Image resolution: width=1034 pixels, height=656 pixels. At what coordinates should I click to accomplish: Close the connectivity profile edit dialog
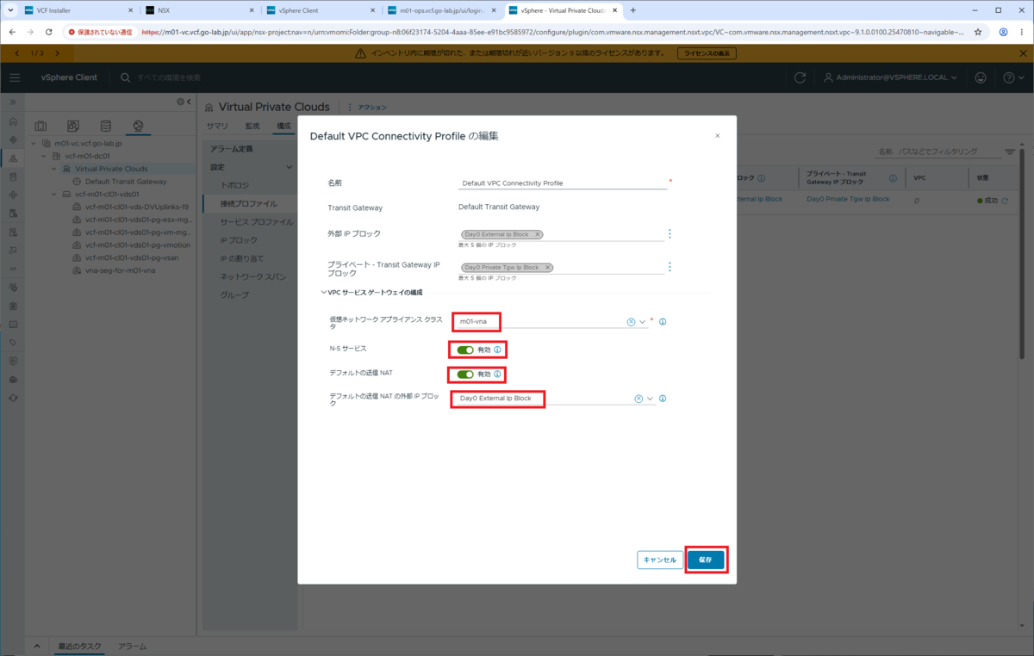click(718, 136)
